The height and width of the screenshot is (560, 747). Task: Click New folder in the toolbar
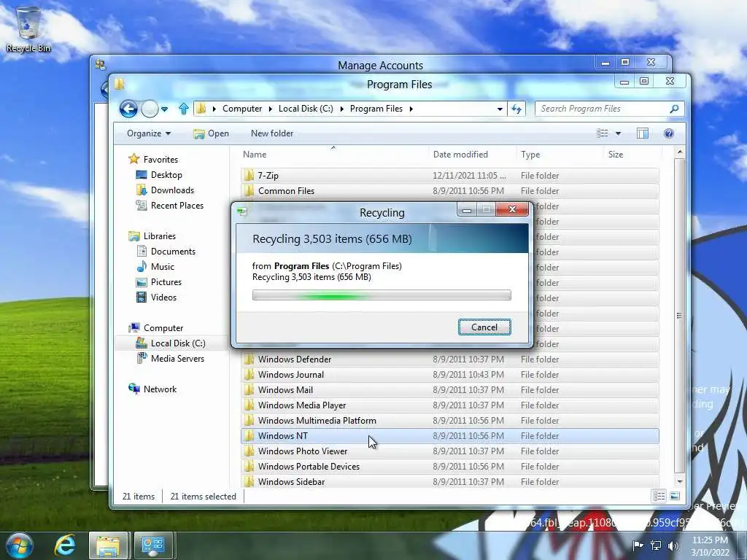272,133
